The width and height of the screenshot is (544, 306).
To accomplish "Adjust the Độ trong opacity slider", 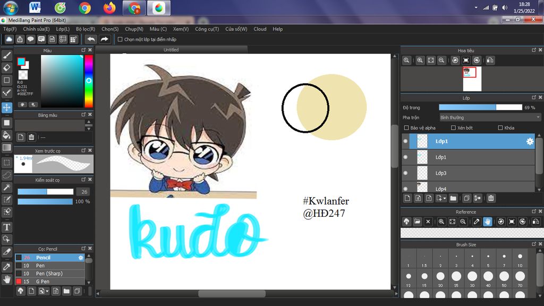I will 480,107.
